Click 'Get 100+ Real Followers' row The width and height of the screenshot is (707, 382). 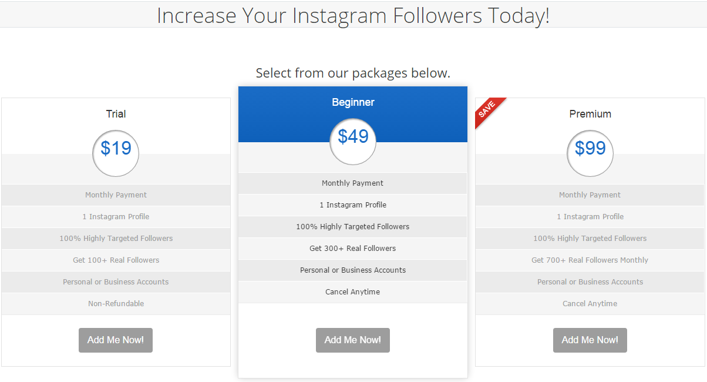pyautogui.click(x=116, y=260)
